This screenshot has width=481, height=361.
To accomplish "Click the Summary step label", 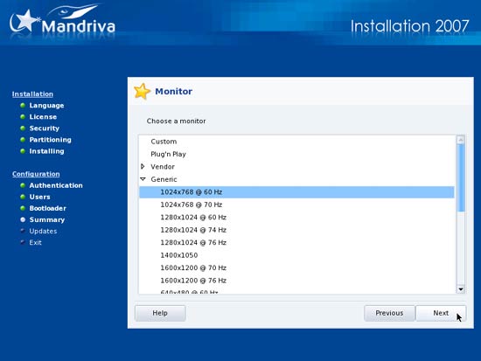I will click(47, 220).
